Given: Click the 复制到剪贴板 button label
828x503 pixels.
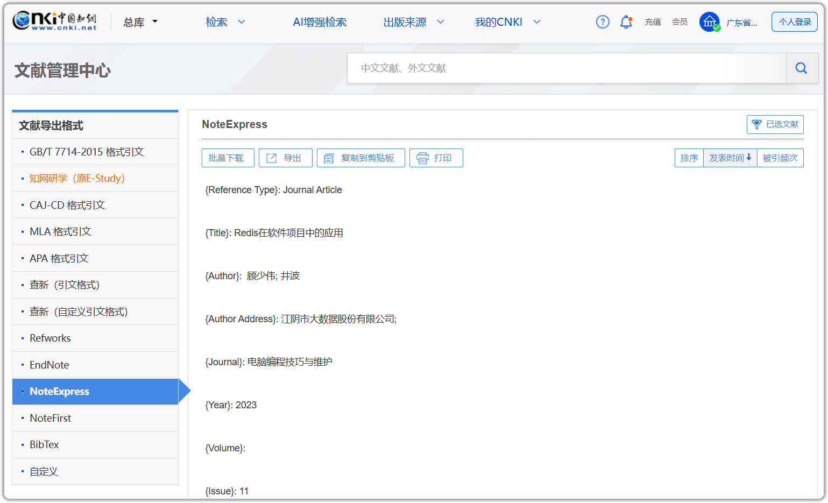Looking at the screenshot, I should [x=367, y=158].
